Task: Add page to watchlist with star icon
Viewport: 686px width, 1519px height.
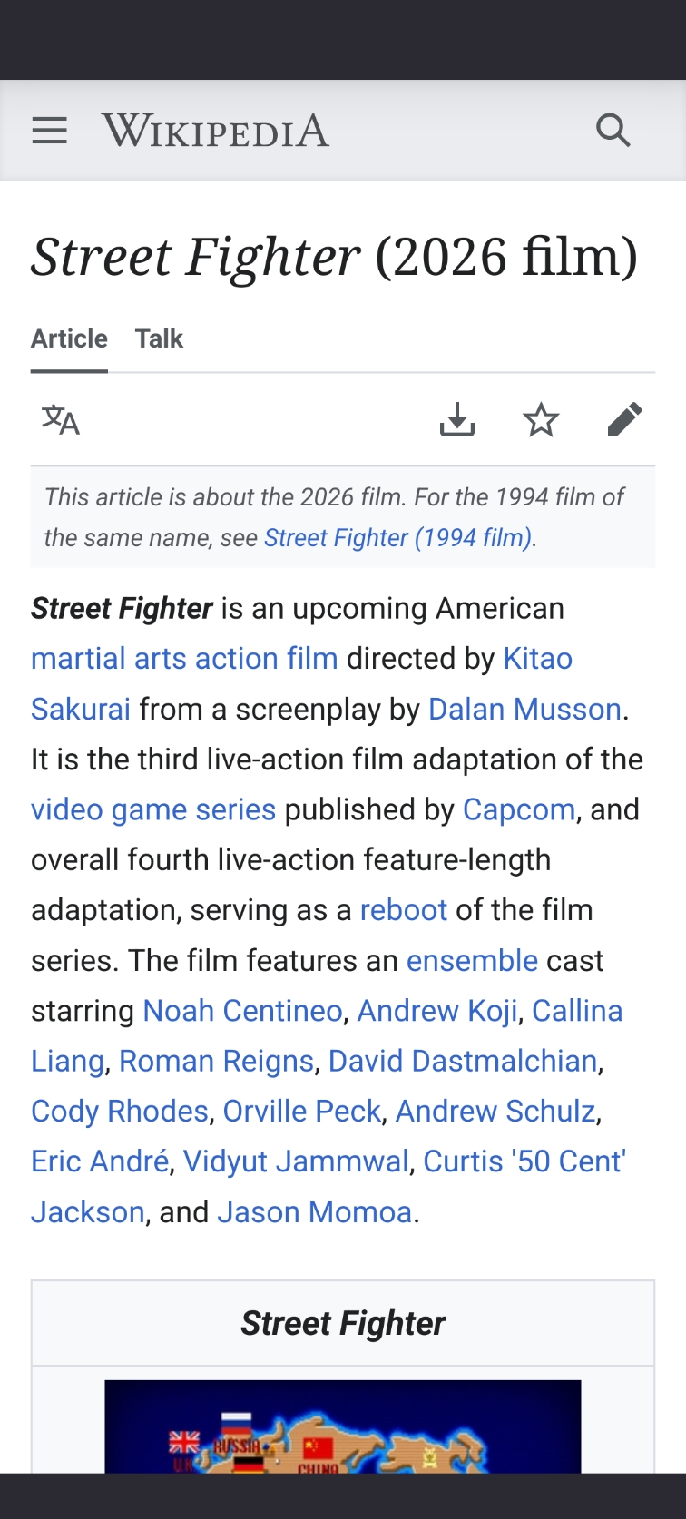Action: pyautogui.click(x=541, y=420)
